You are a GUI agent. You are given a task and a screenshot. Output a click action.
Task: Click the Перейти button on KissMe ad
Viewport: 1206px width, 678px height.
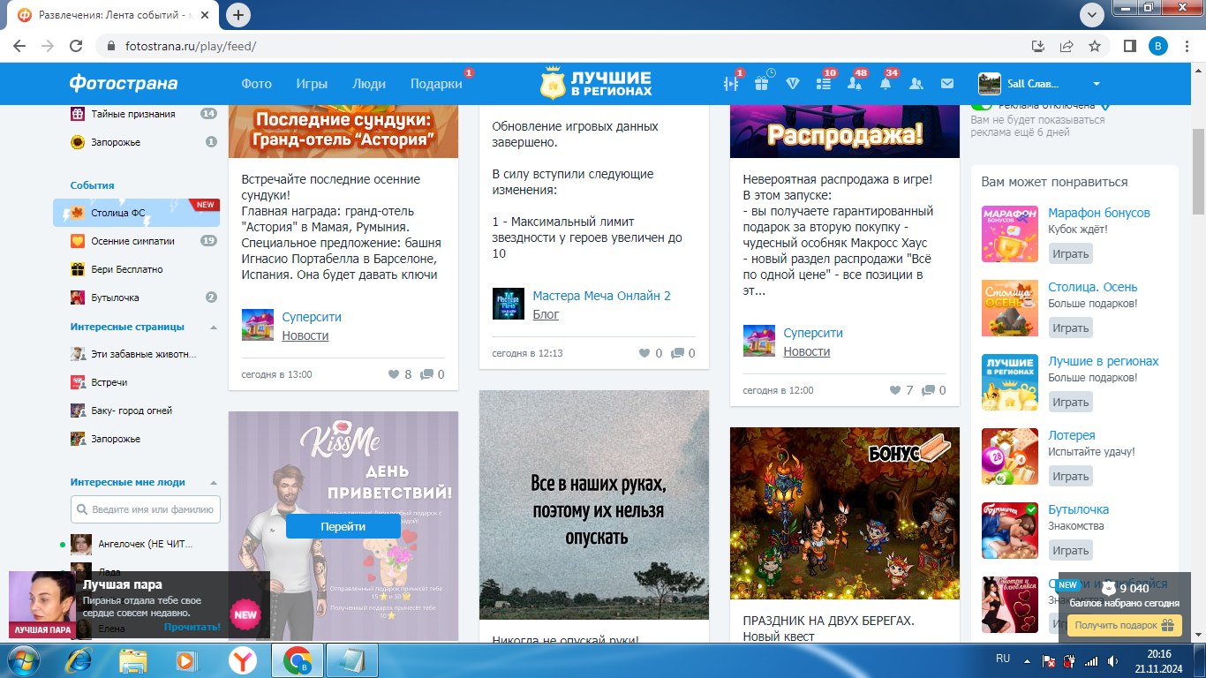[x=343, y=525]
